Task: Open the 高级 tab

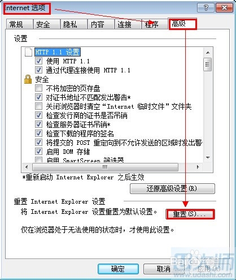Action: click(182, 24)
